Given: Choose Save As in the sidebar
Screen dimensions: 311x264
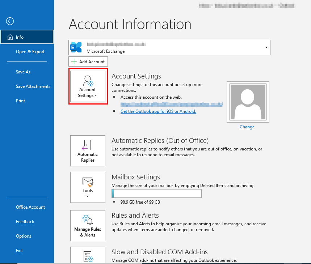Looking at the screenshot, I should coord(23,72).
